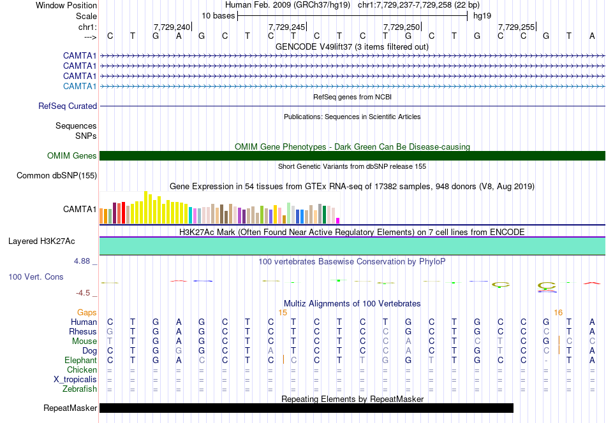Click the 7,729,240 ruler position
Screen dimensions: 606x423
[x=172, y=27]
